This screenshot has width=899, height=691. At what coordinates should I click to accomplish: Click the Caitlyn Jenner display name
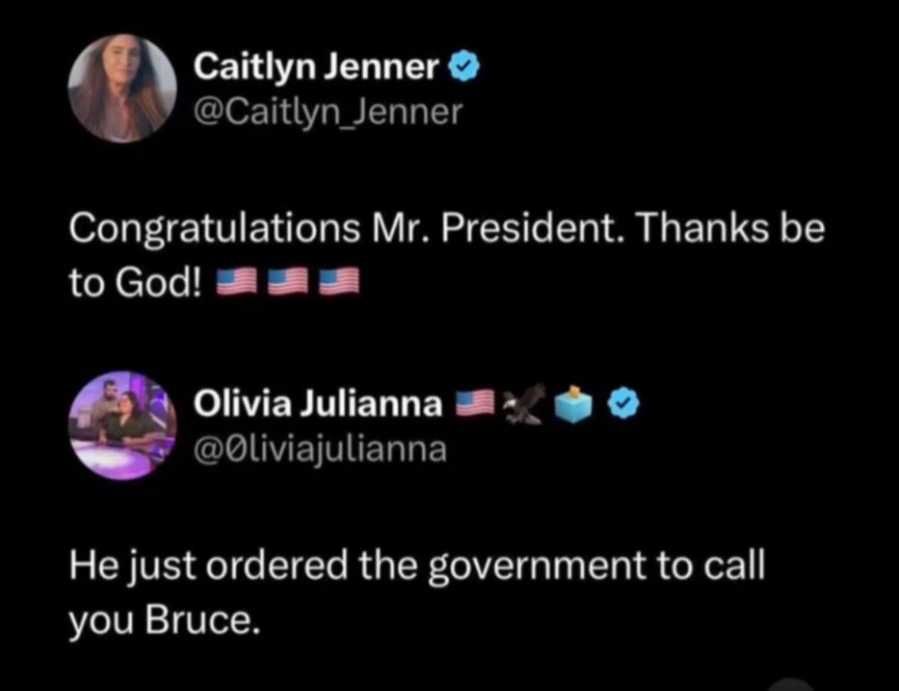[315, 69]
